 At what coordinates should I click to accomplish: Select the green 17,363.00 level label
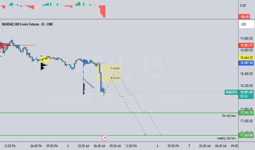[x=246, y=135]
